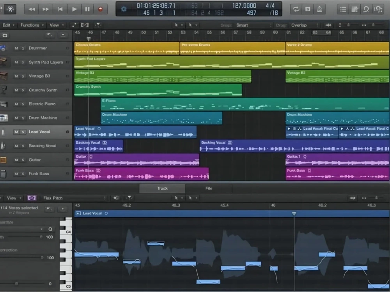Open the editor View menu
Image resolution: width=390 pixels, height=292 pixels.
(x=14, y=198)
